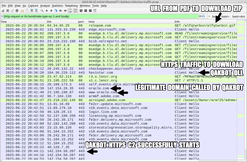Viewport: 247px width, 162px height.
Task: Select the edge.microsoft.com packet row
Action: [119, 29]
